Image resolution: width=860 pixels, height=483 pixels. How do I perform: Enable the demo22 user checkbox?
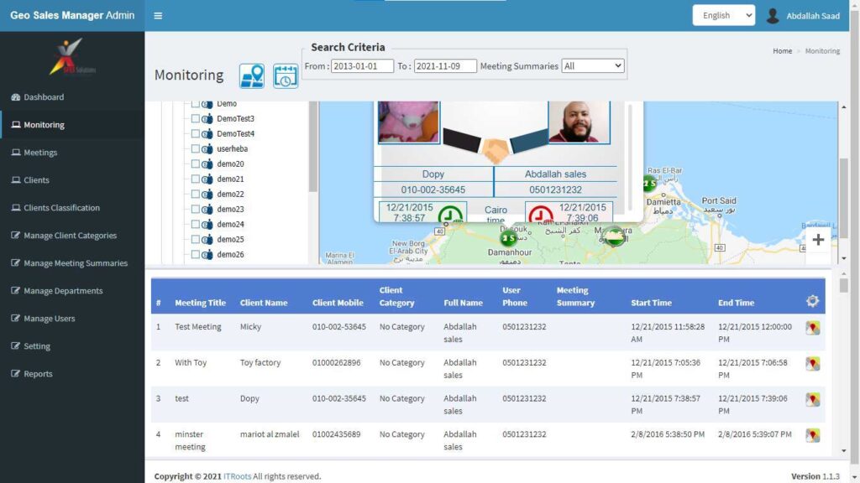(x=195, y=195)
